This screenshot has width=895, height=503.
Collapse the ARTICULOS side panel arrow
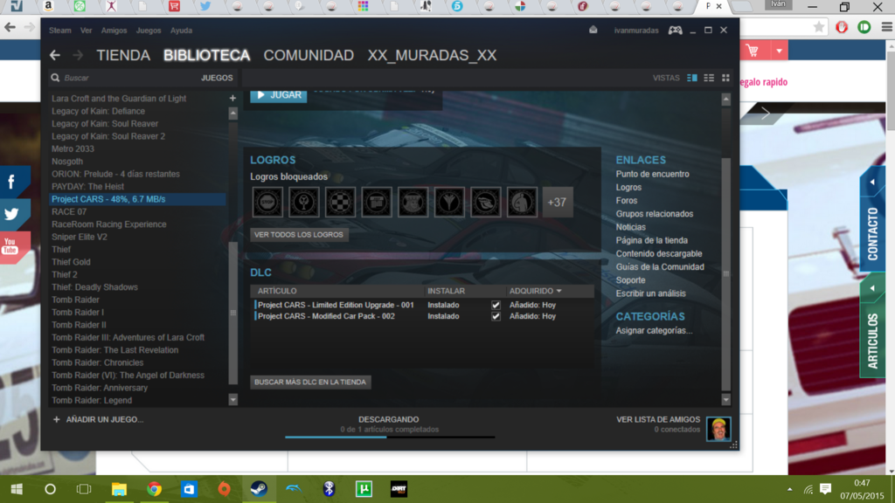pyautogui.click(x=872, y=288)
